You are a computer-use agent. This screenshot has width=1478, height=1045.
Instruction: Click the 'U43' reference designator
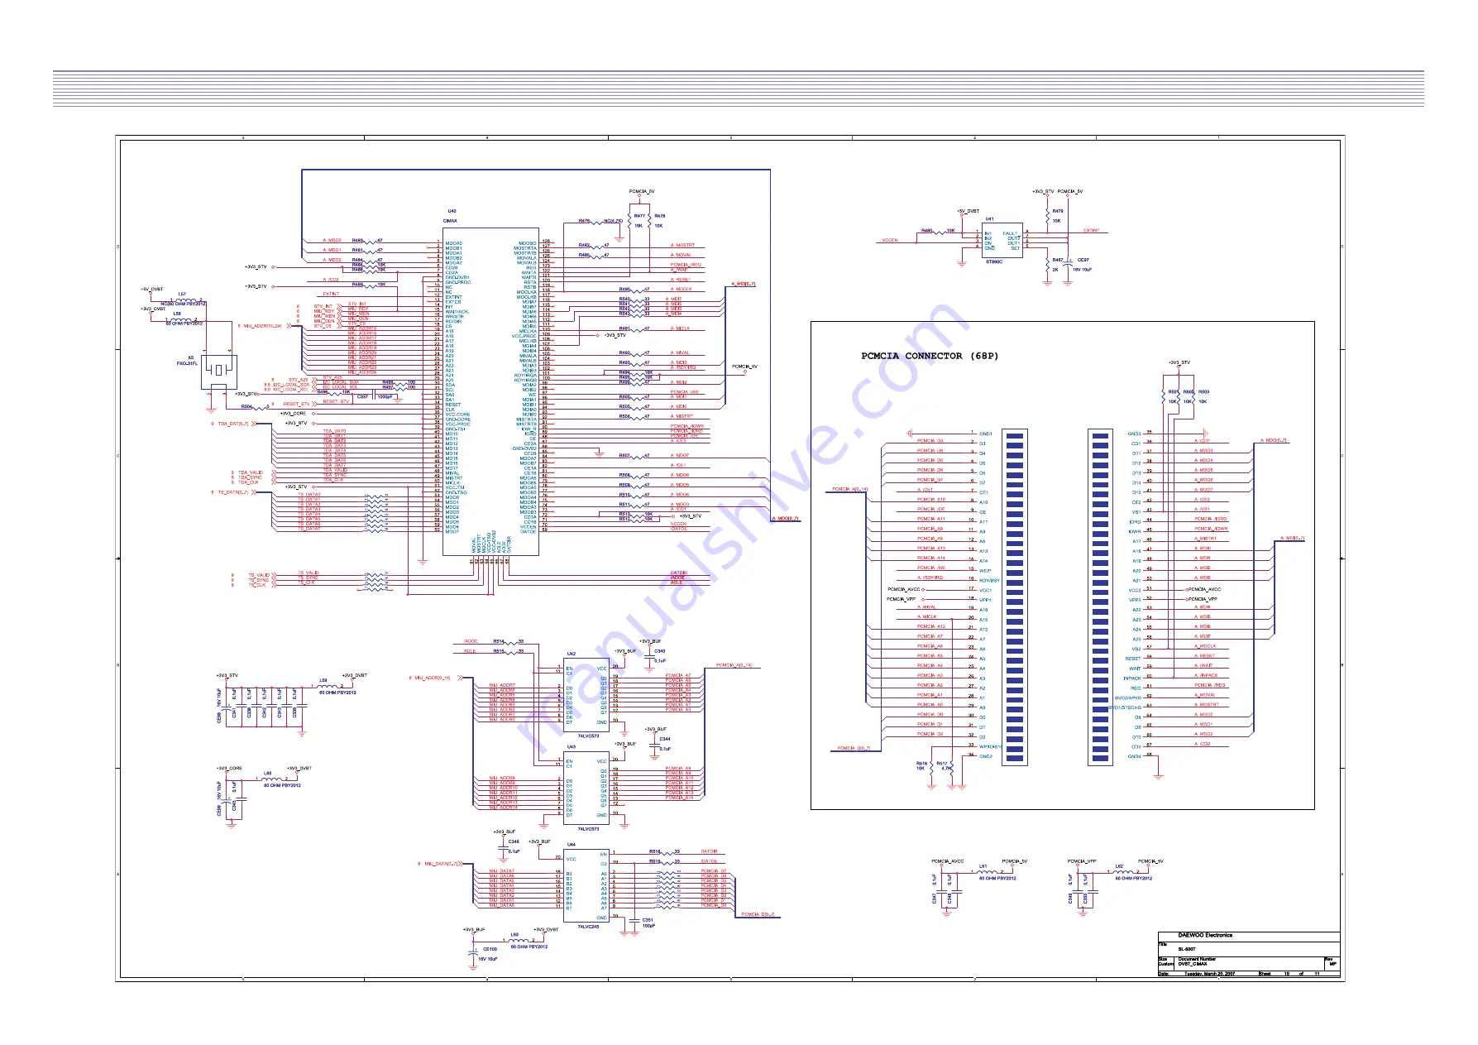coord(571,746)
